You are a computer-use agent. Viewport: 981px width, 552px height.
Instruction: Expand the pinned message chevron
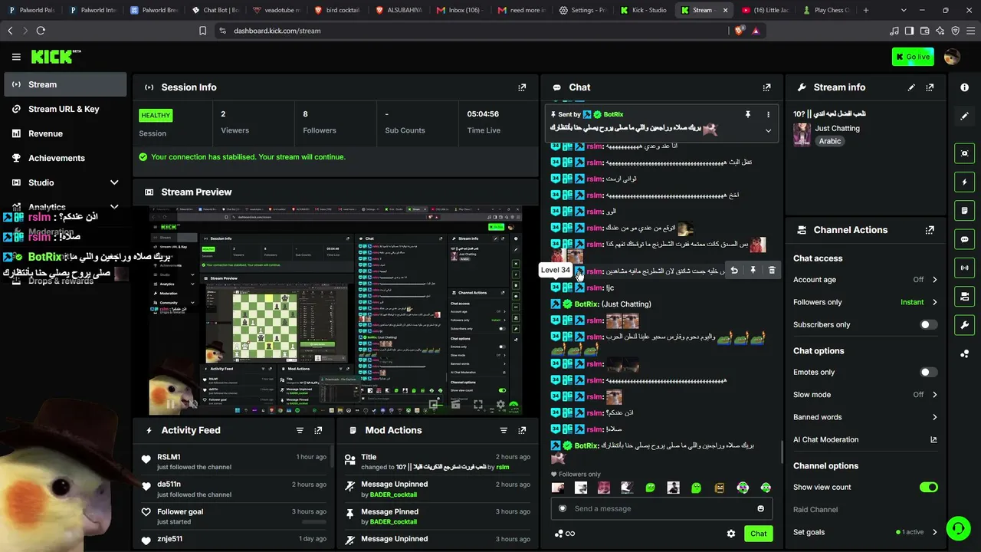[x=768, y=130]
